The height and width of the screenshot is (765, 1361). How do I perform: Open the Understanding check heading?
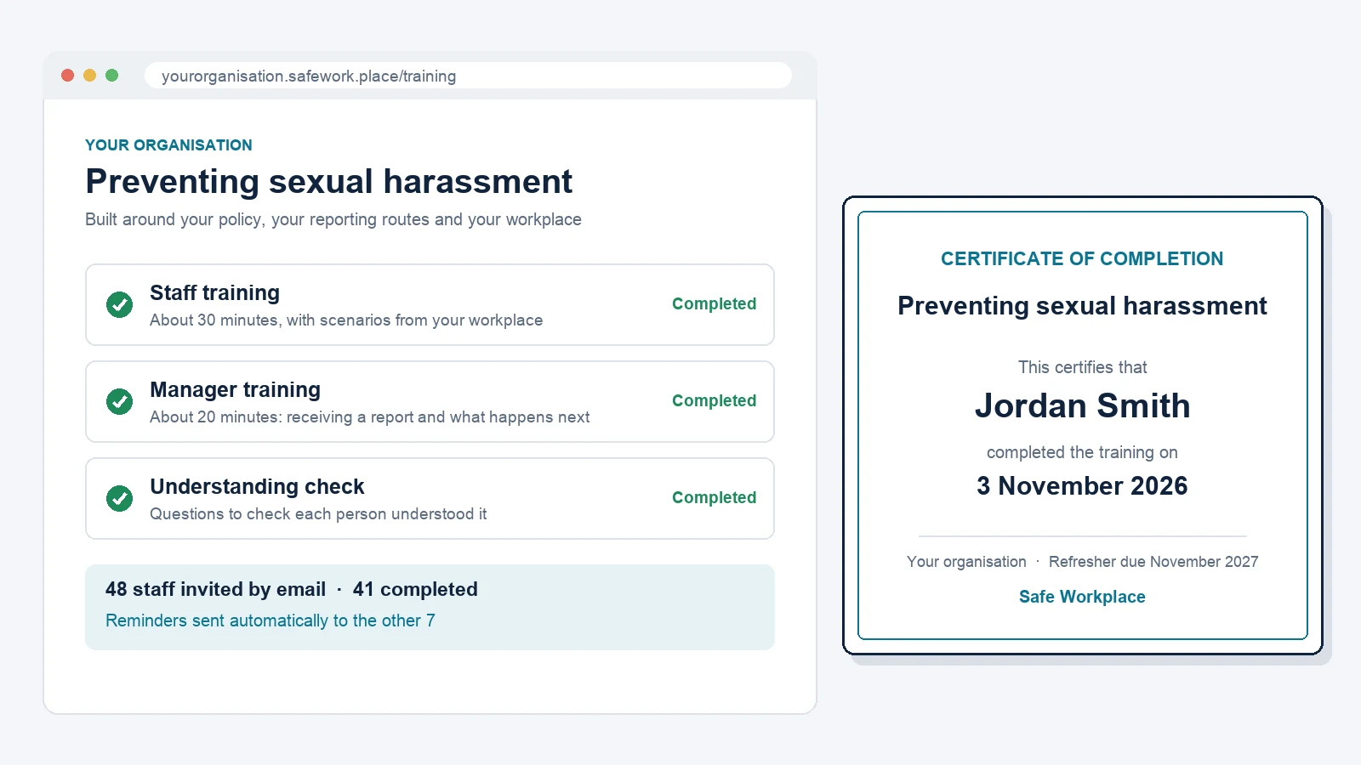pyautogui.click(x=257, y=487)
